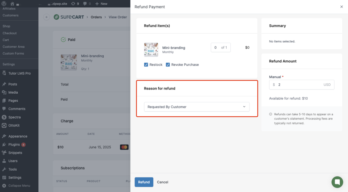Open Tutor LMS Pro menu item
The image size is (348, 192).
click(x=19, y=73)
